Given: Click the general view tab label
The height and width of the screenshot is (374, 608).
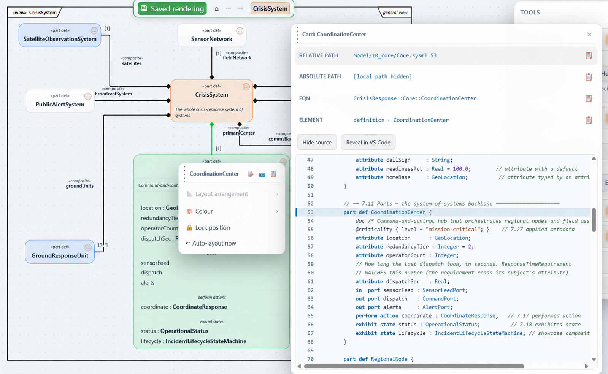Looking at the screenshot, I should (395, 13).
